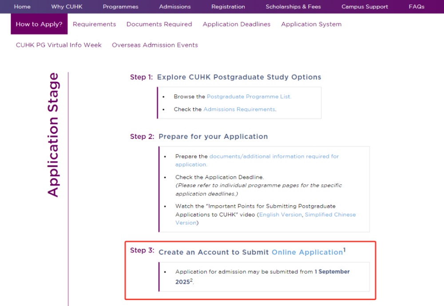The image size is (444, 306).
Task: Open the Documents Required tab
Action: [x=159, y=24]
